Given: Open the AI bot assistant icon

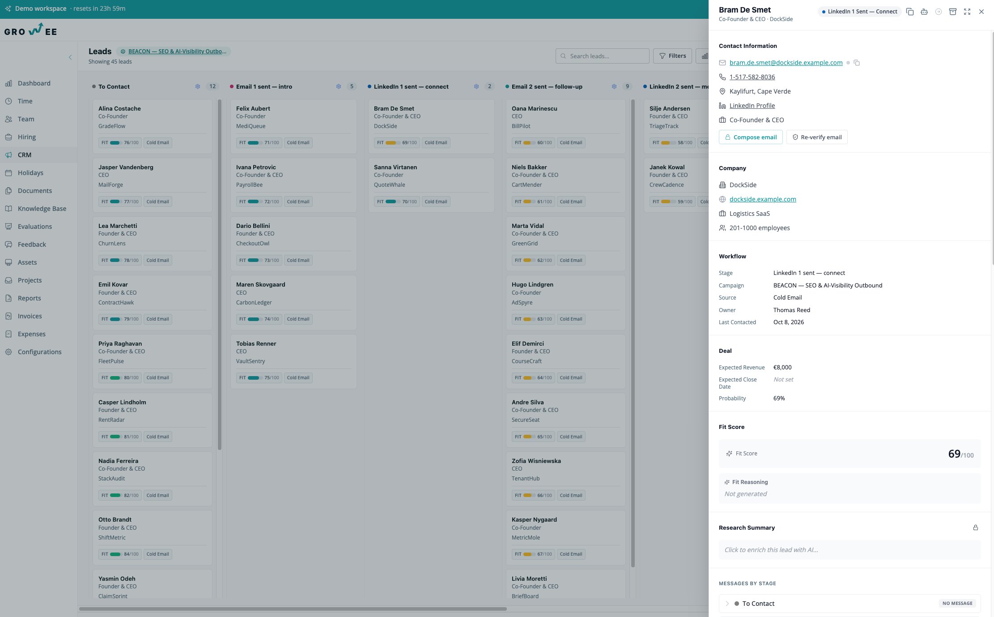Looking at the screenshot, I should pos(924,12).
